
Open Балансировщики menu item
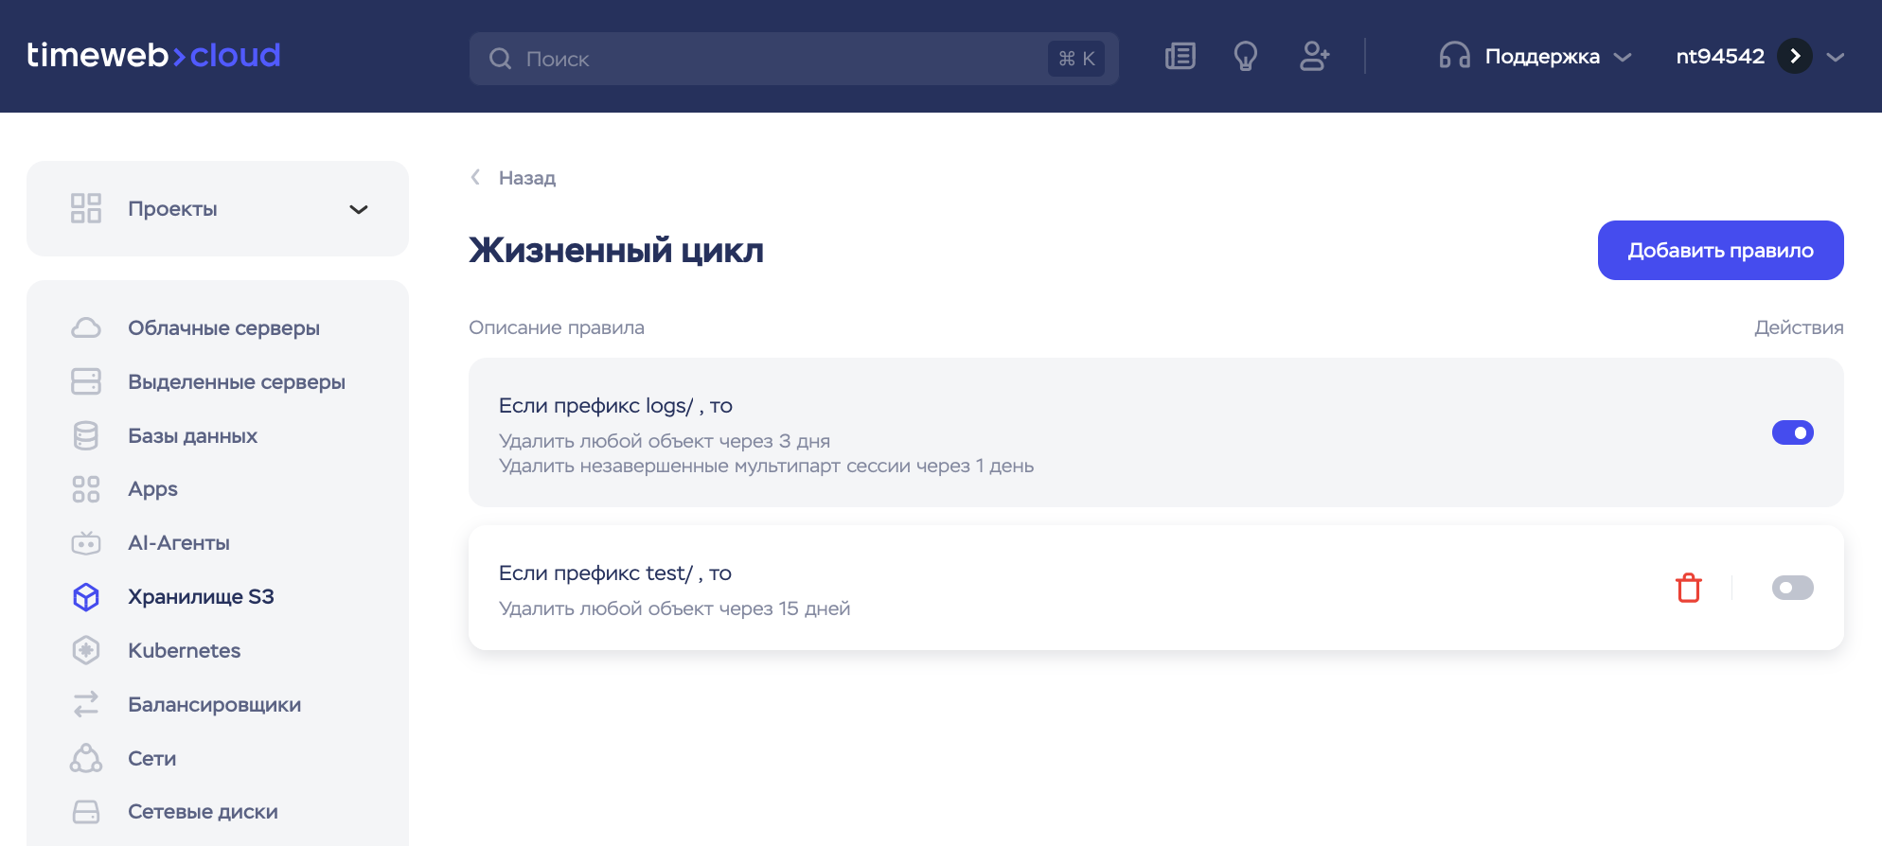[214, 705]
